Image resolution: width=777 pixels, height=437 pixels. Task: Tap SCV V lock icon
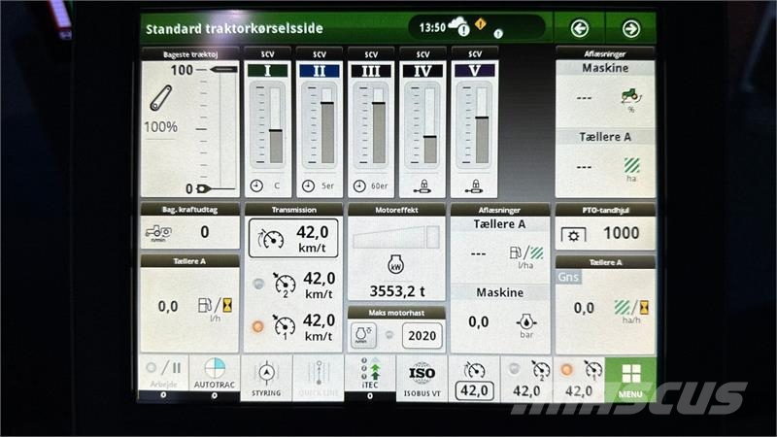point(474,186)
